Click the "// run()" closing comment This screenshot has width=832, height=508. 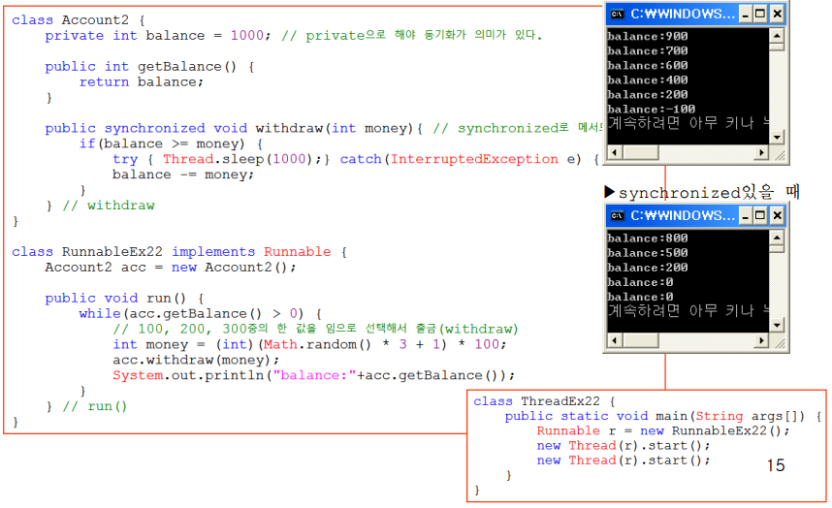pos(95,407)
